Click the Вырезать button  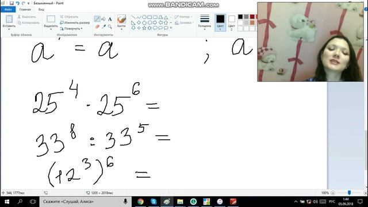click(26, 17)
